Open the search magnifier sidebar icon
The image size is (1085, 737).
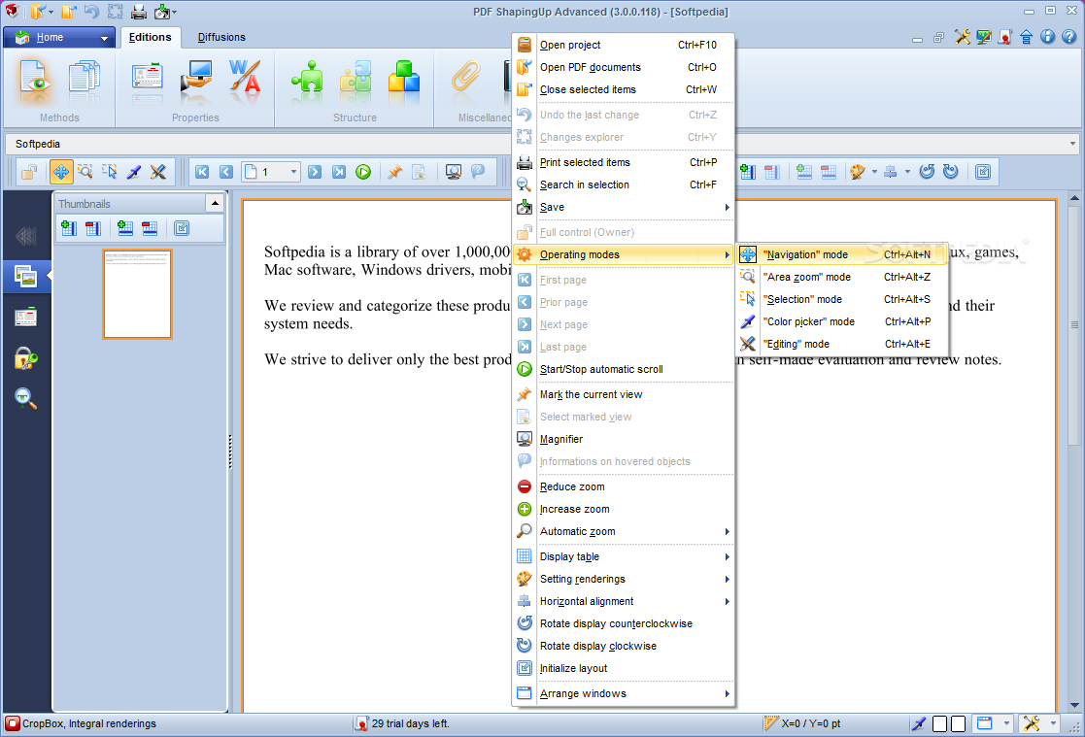(25, 399)
